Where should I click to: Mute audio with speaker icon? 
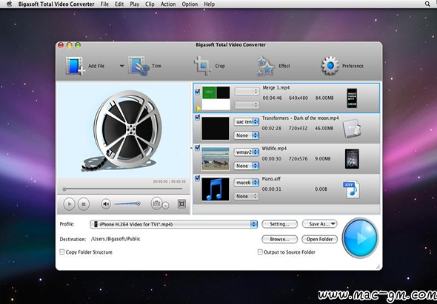106,204
